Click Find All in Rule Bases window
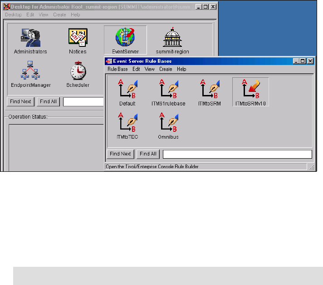 click(x=148, y=154)
